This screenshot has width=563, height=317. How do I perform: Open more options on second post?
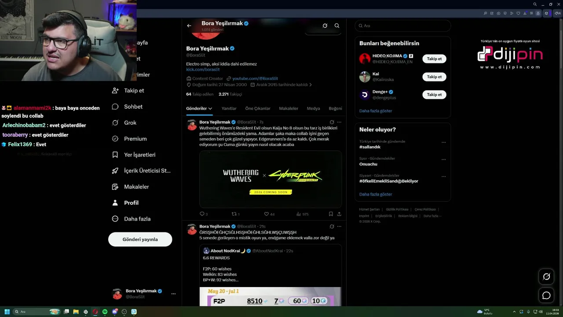pos(339,226)
